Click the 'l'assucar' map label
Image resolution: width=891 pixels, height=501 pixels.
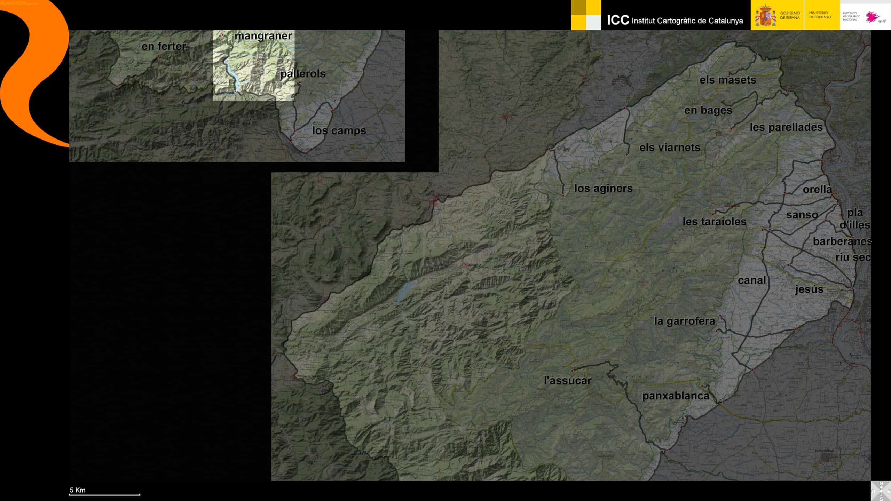567,380
